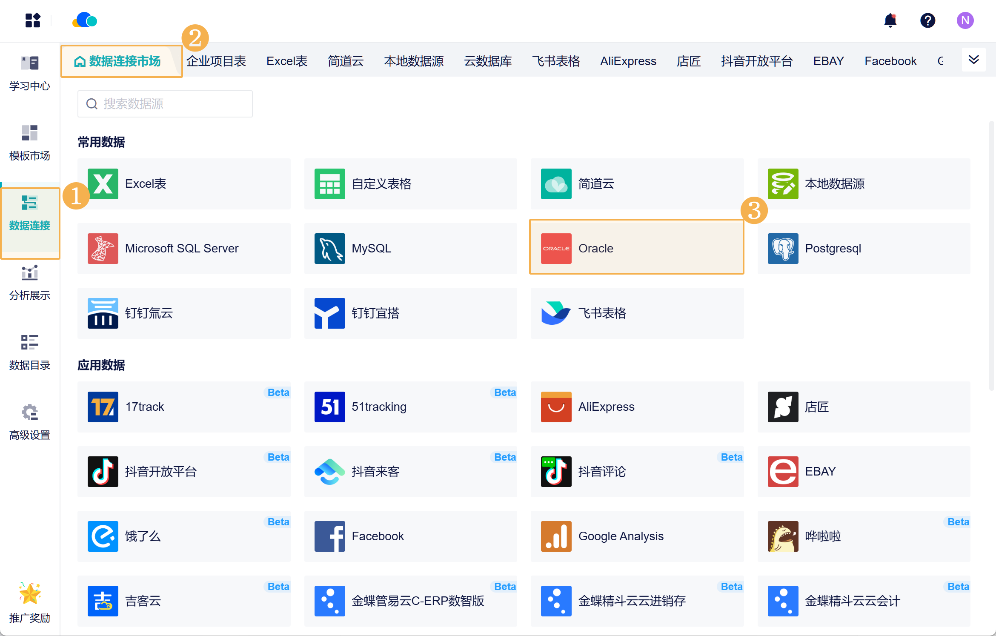Select the MySQL dolphin icon
996x636 pixels.
pyautogui.click(x=330, y=249)
